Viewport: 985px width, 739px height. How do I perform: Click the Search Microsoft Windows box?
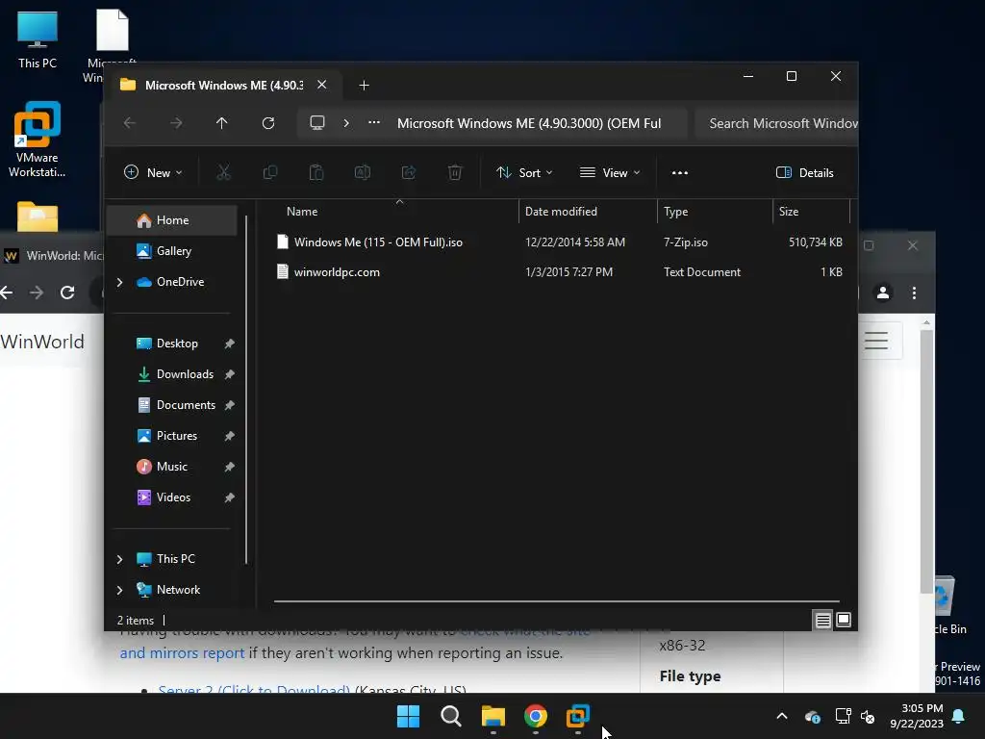[x=776, y=123]
